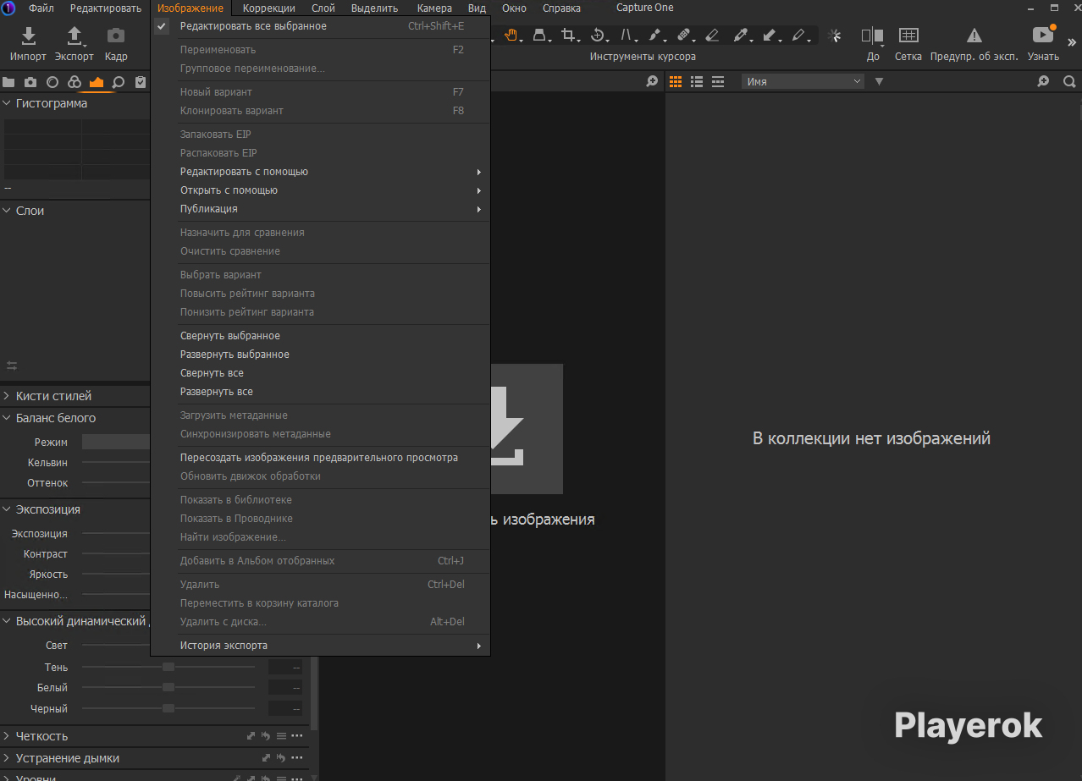
Task: Select the Keystone cursor tool
Action: (538, 36)
